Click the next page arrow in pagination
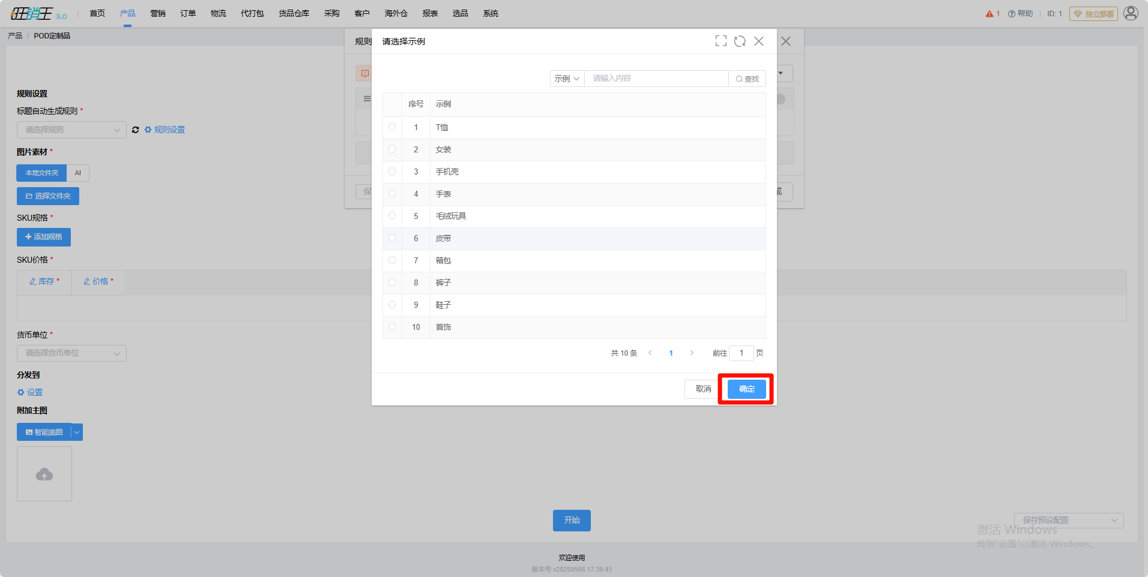The width and height of the screenshot is (1148, 577). point(692,353)
